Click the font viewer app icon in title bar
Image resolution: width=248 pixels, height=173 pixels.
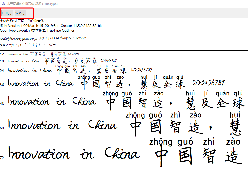(3, 4)
